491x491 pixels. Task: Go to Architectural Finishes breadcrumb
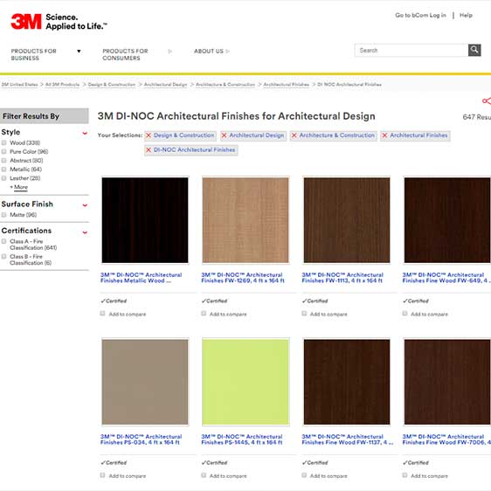tap(287, 85)
